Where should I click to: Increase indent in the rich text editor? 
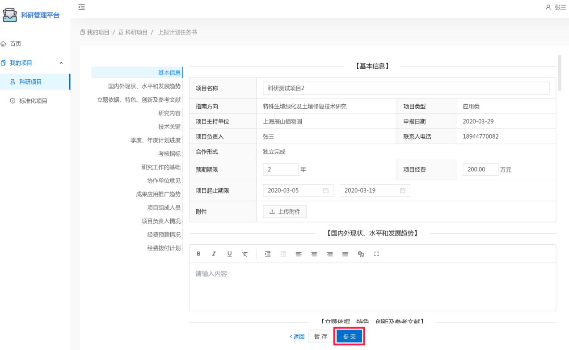268,254
